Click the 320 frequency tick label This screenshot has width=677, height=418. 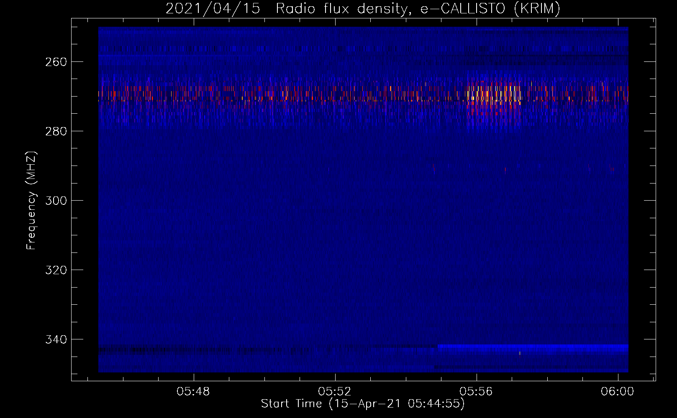tap(56, 270)
